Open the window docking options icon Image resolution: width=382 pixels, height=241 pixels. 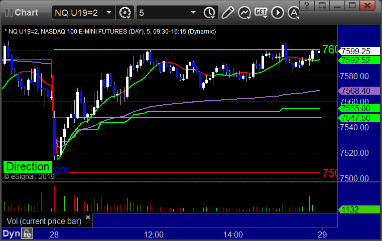click(x=322, y=6)
